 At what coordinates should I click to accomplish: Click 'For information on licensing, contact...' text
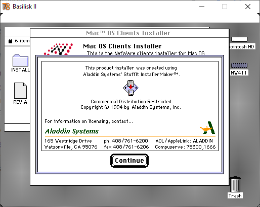point(89,121)
